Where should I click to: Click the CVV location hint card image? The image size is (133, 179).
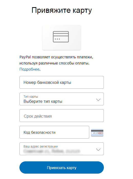(x=97, y=132)
